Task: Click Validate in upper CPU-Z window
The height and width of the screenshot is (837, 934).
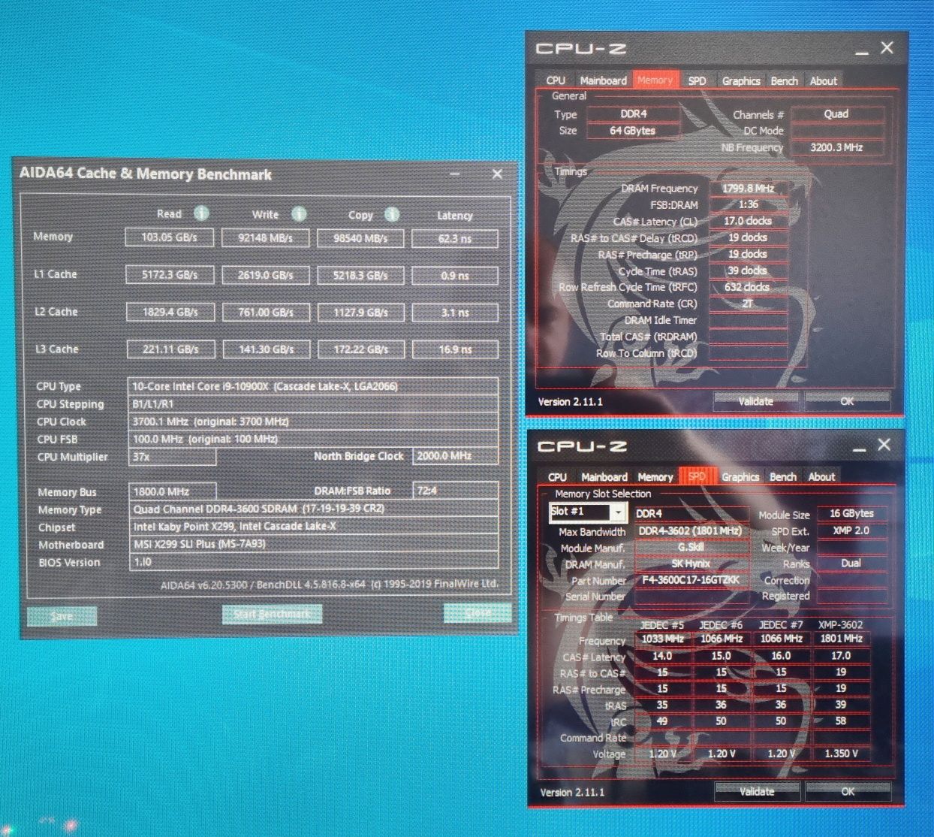Action: tap(755, 401)
